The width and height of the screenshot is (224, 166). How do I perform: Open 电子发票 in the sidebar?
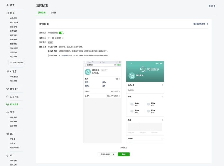(14, 57)
